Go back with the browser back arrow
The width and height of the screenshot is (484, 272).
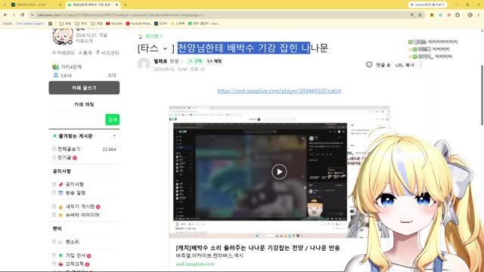(x=5, y=15)
